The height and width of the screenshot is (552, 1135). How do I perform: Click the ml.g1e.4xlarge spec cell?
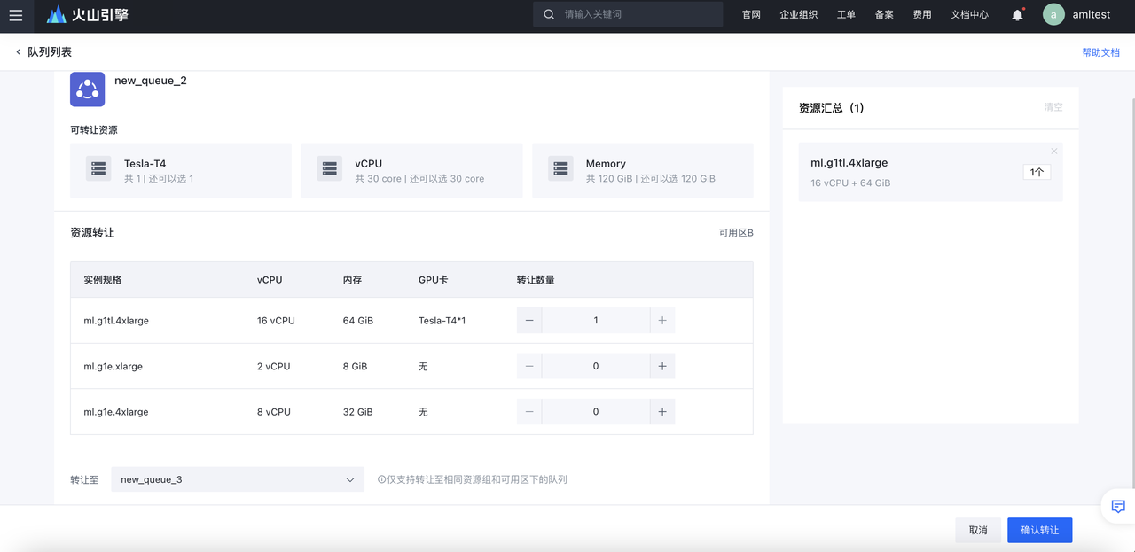[x=116, y=412]
